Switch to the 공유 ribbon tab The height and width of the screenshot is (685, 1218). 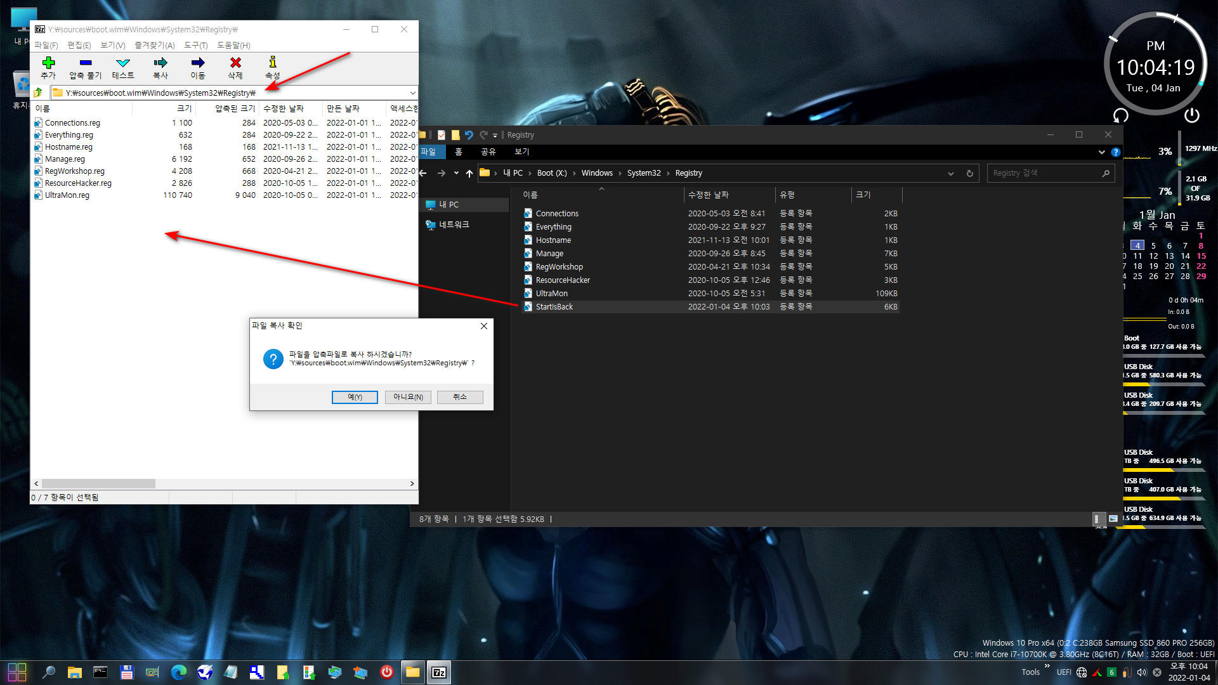tap(488, 152)
